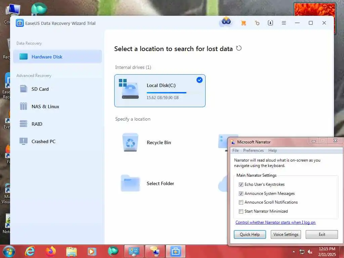Image resolution: width=344 pixels, height=258 pixels.
Task: Enable Announce Scroll Notifications
Action: tap(241, 202)
